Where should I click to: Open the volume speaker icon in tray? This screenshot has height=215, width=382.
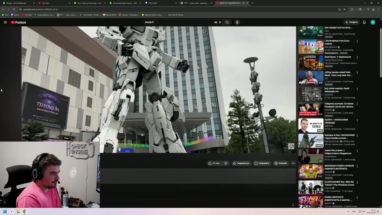coord(363,211)
